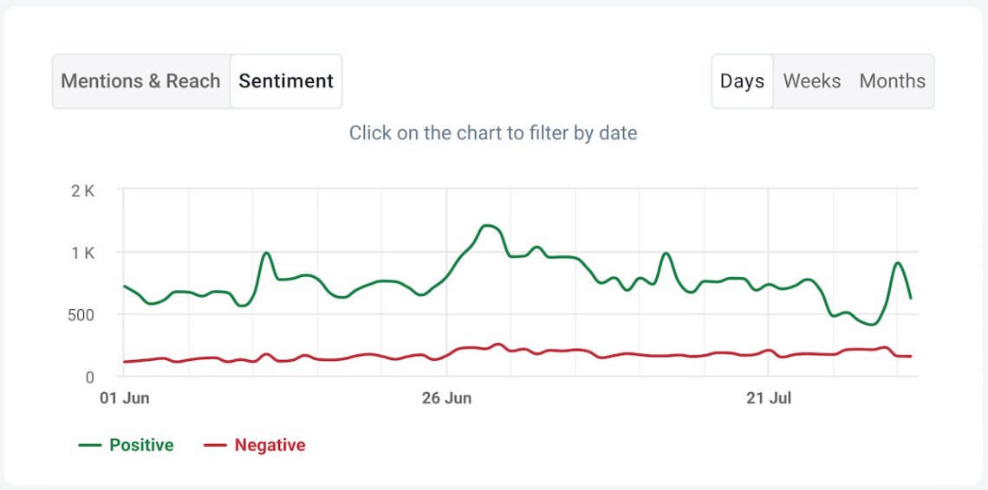This screenshot has width=988, height=490.
Task: Select the Sentiment tab
Action: click(286, 81)
